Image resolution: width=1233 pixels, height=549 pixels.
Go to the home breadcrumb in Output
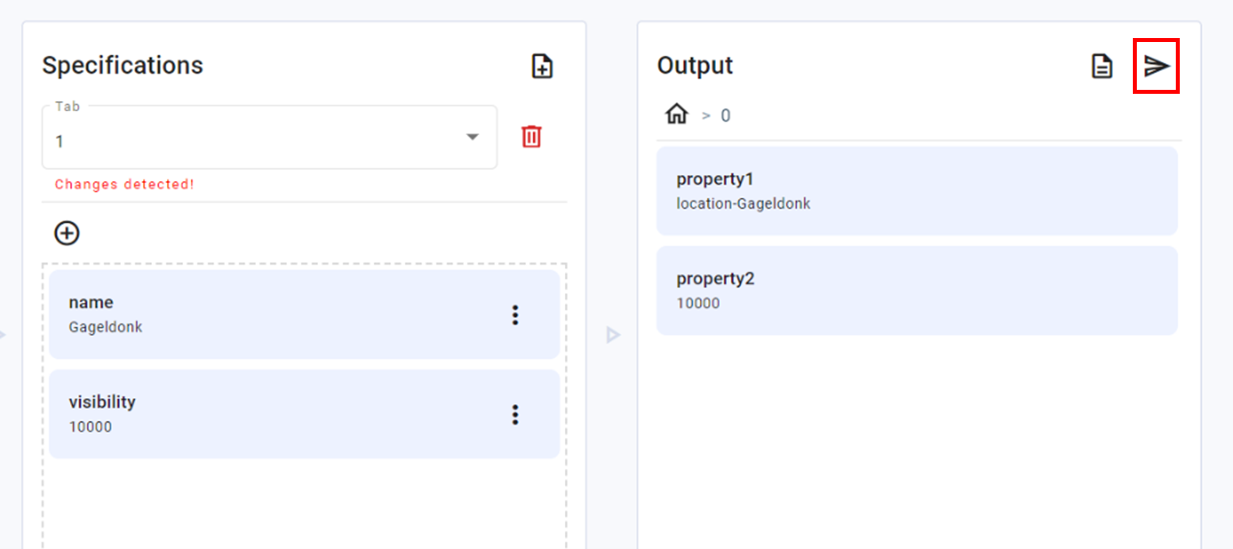[676, 115]
